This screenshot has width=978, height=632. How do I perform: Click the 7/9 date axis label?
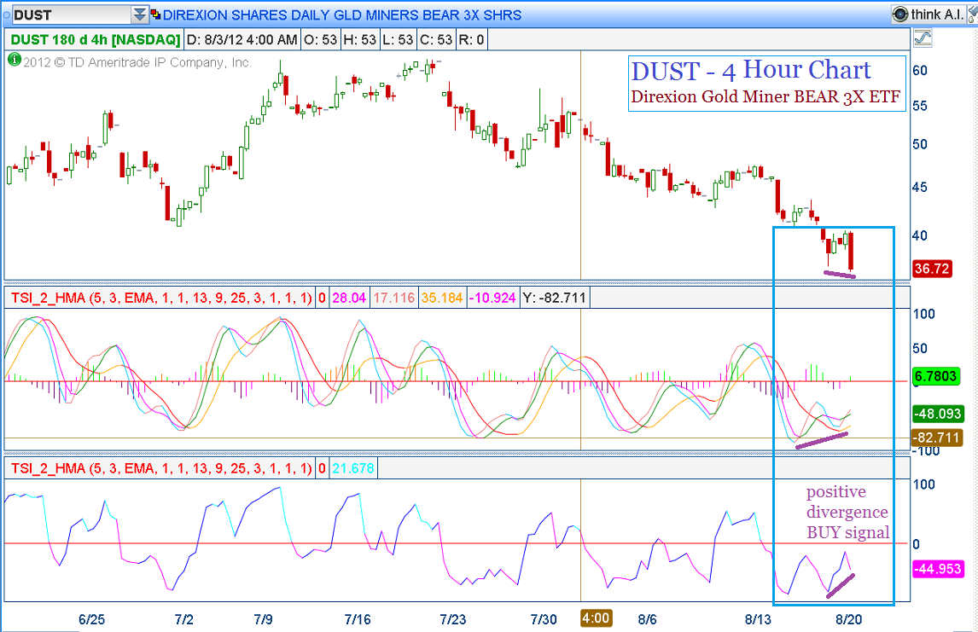click(x=263, y=619)
